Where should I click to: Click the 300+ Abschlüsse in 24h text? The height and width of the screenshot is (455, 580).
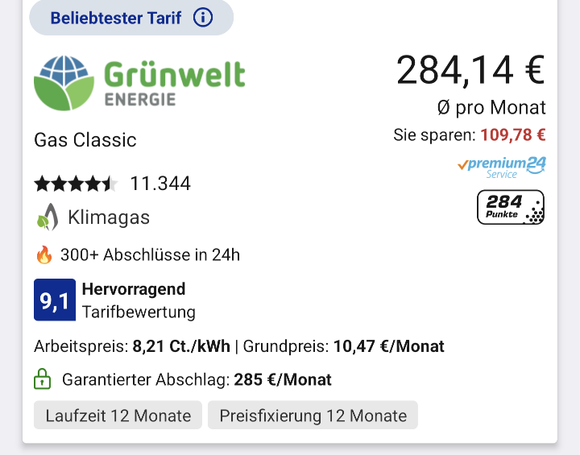pos(150,255)
